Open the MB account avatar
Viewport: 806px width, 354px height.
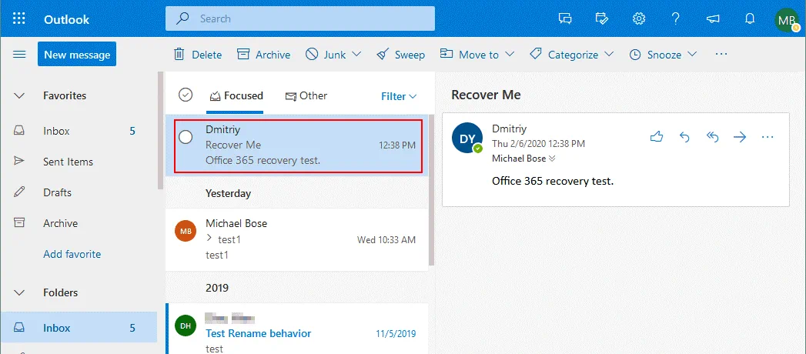(x=787, y=20)
